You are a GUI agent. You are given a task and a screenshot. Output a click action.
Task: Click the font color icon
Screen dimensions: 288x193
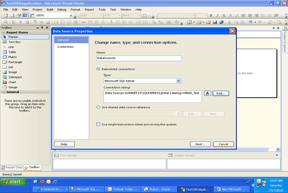point(230,16)
